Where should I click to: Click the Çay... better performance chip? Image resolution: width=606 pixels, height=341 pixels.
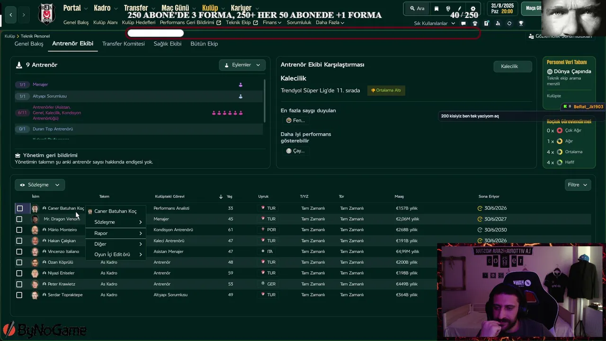tap(295, 151)
